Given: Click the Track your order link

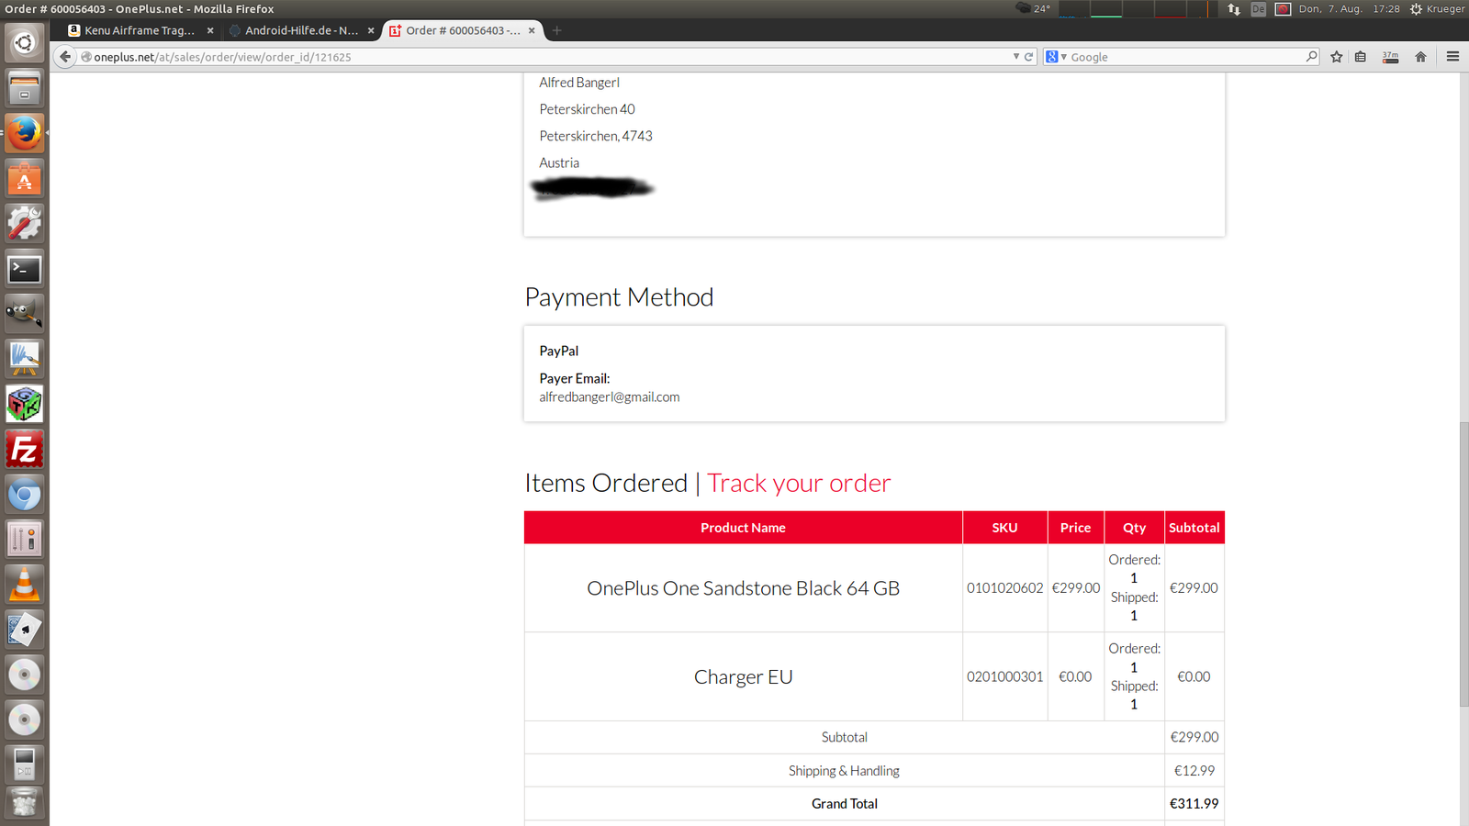Looking at the screenshot, I should click(x=799, y=483).
